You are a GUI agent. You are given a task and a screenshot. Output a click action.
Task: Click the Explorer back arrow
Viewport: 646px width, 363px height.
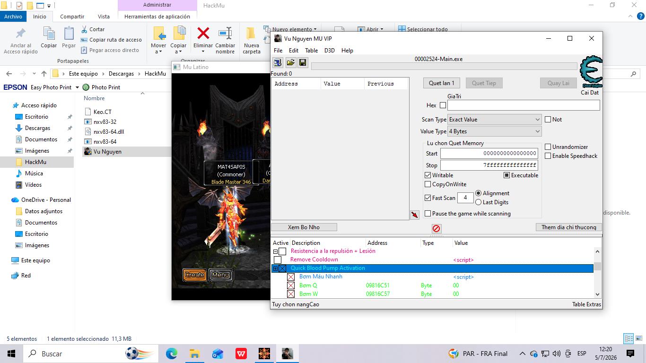coord(9,74)
